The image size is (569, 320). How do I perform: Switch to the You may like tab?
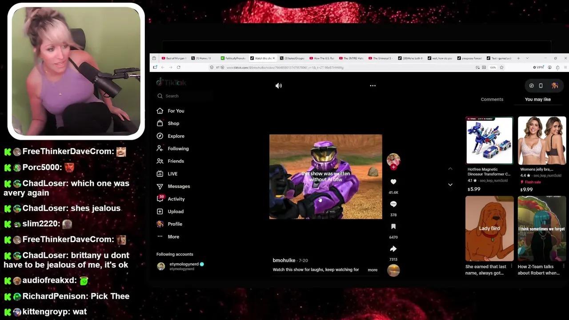[x=538, y=100]
